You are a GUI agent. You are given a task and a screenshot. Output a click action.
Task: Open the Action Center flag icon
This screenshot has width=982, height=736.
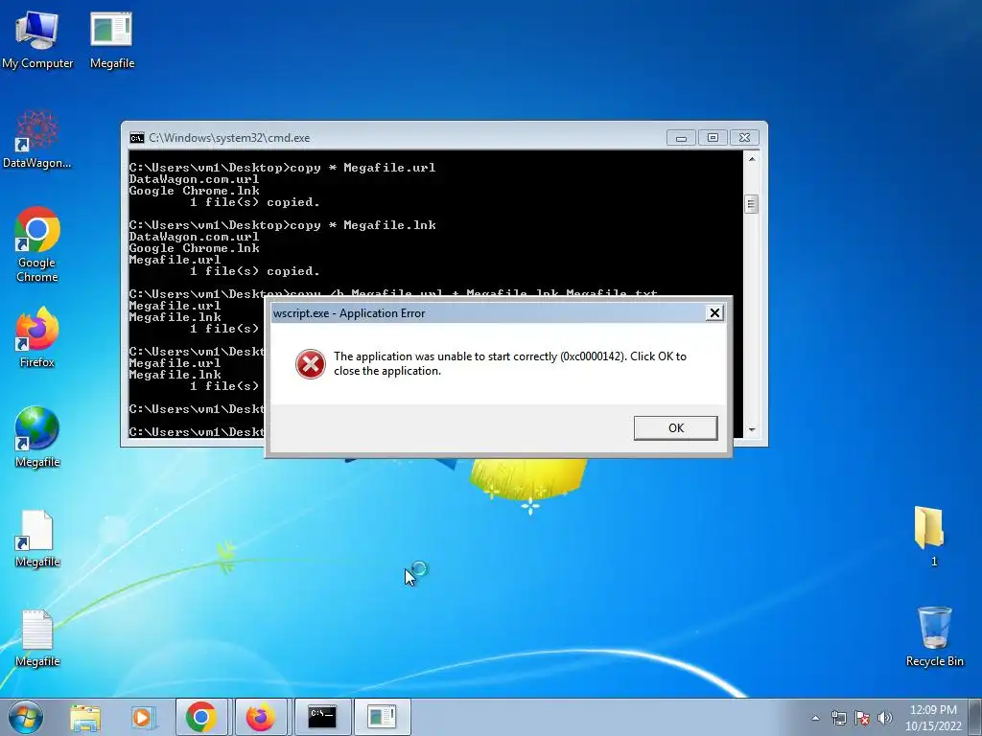point(862,718)
